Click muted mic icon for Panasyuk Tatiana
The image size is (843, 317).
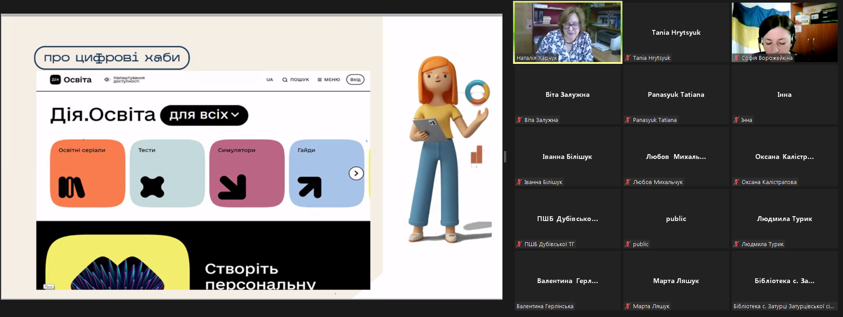click(628, 120)
